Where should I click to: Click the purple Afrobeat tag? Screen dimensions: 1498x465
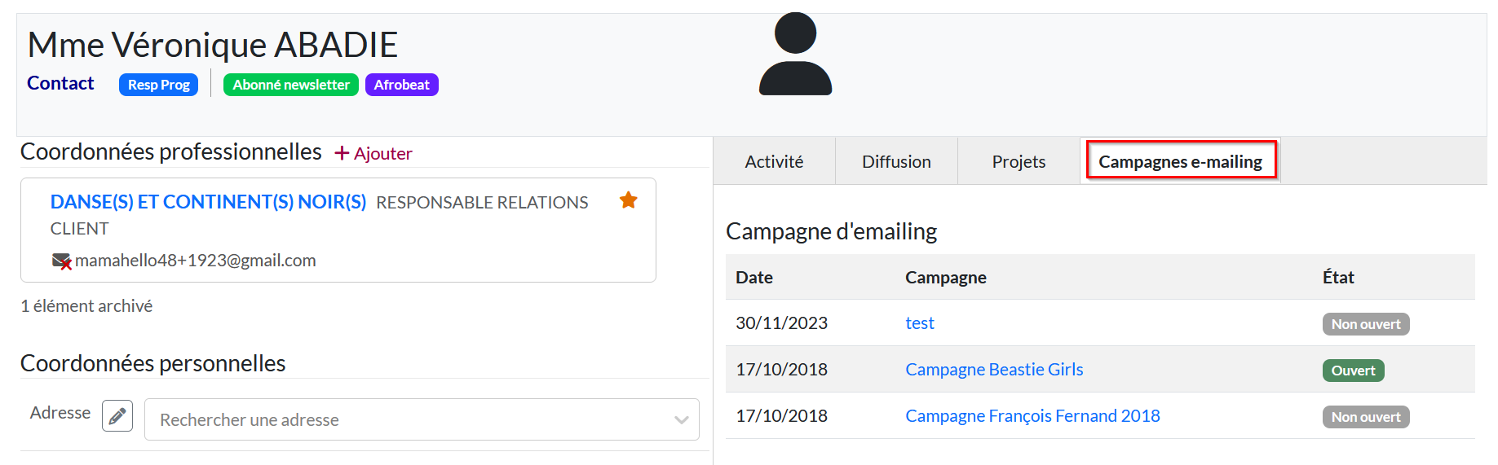(x=401, y=85)
